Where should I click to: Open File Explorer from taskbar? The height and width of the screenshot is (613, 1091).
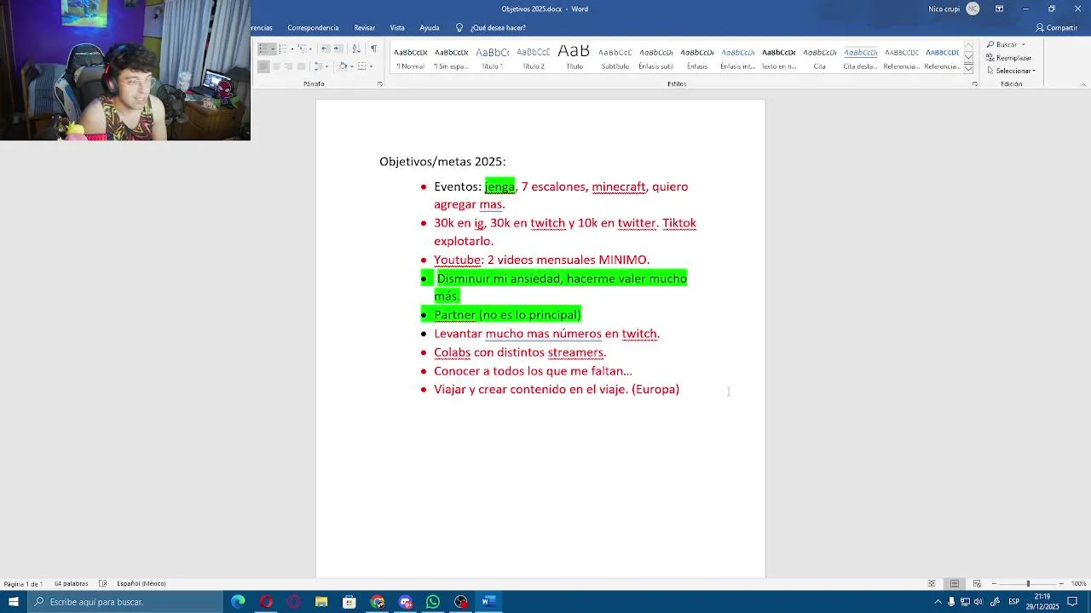tap(321, 602)
